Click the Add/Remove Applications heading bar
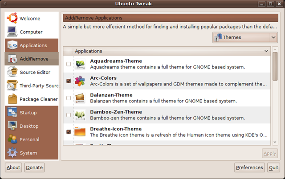285x179 pixels. [171, 18]
